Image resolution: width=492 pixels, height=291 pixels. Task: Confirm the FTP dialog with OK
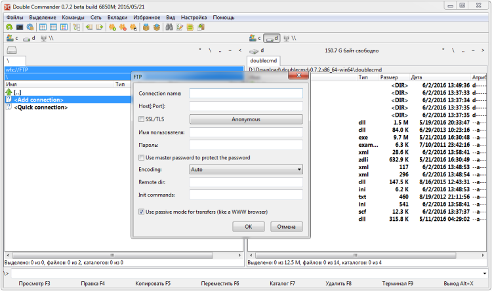pyautogui.click(x=249, y=227)
